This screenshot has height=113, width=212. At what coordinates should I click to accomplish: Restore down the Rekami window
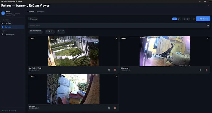click(205, 1)
